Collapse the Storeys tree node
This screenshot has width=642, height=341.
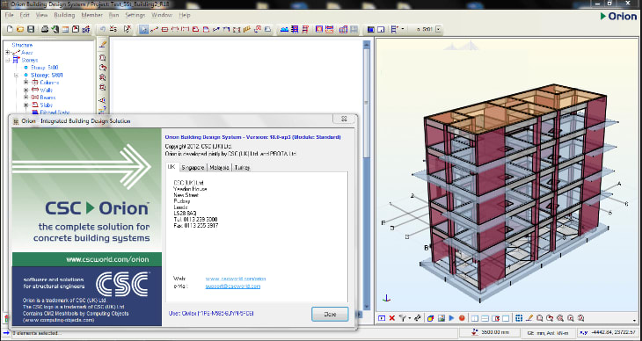coord(7,60)
